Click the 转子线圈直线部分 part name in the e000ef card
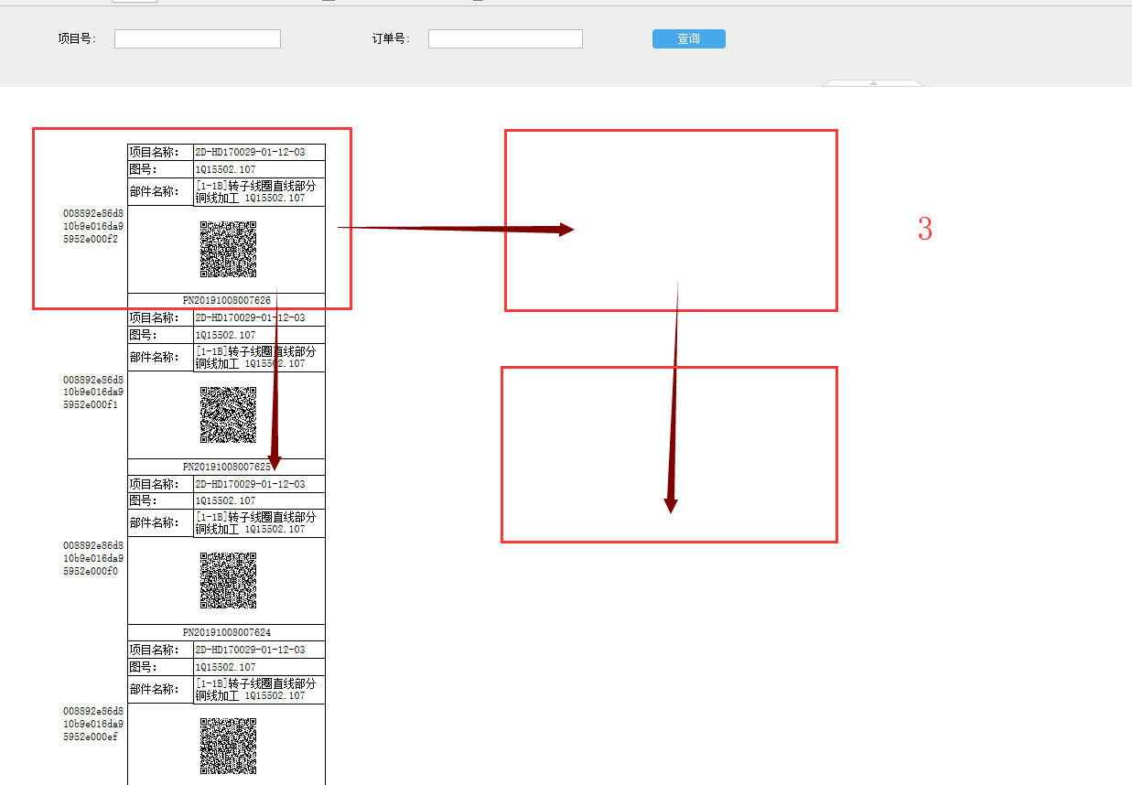This screenshot has width=1132, height=785. (x=255, y=689)
